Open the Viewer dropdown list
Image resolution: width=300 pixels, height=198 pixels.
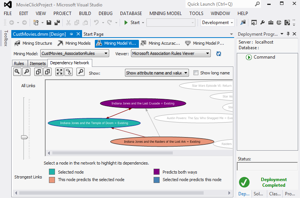point(171,53)
